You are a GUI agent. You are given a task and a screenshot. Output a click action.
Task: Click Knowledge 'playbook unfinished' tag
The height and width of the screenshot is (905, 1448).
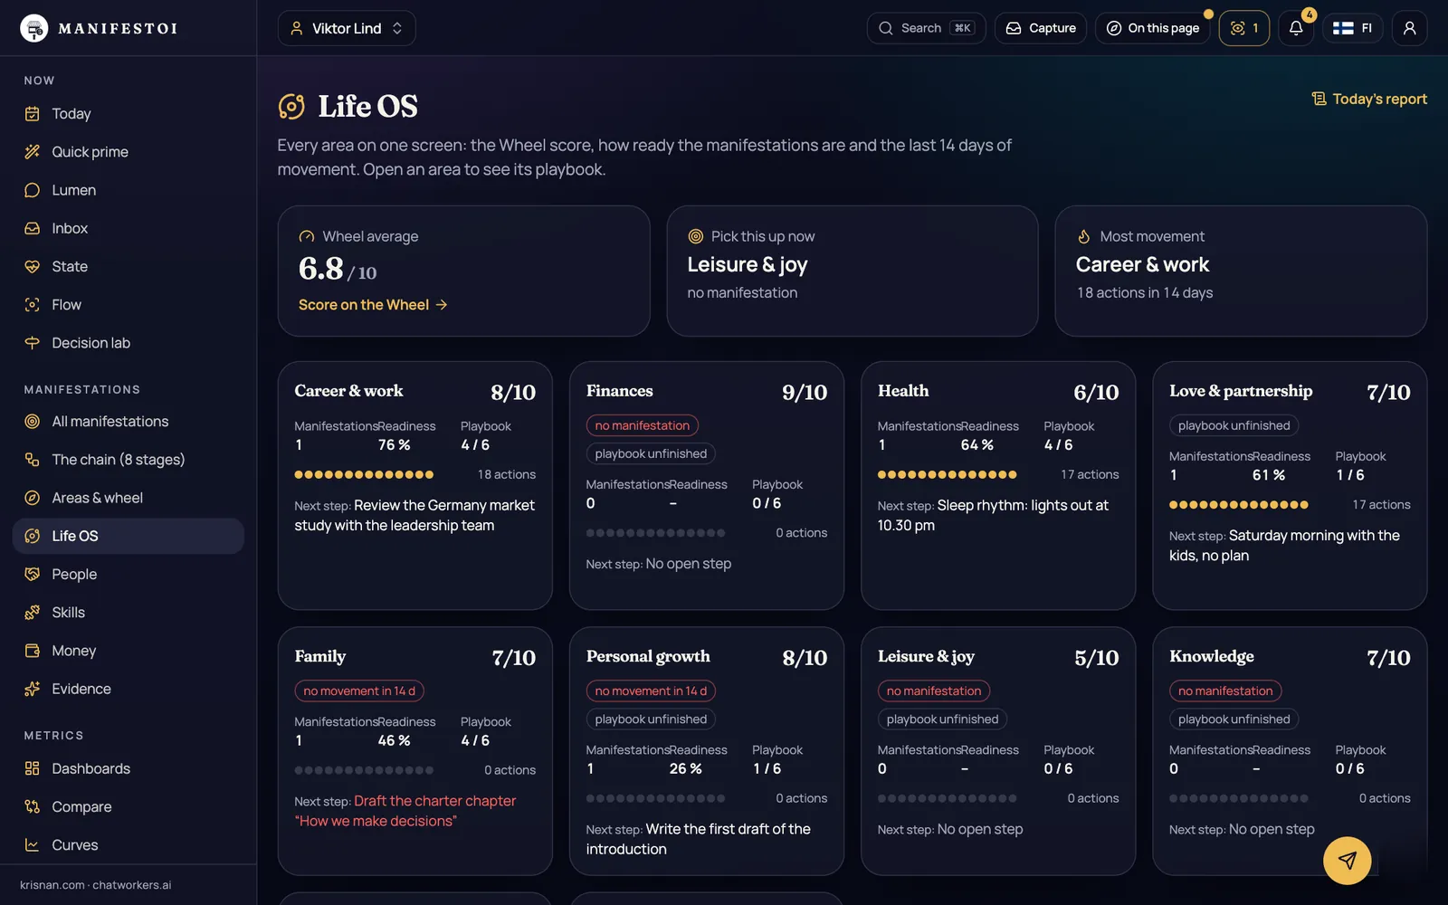coord(1234,719)
